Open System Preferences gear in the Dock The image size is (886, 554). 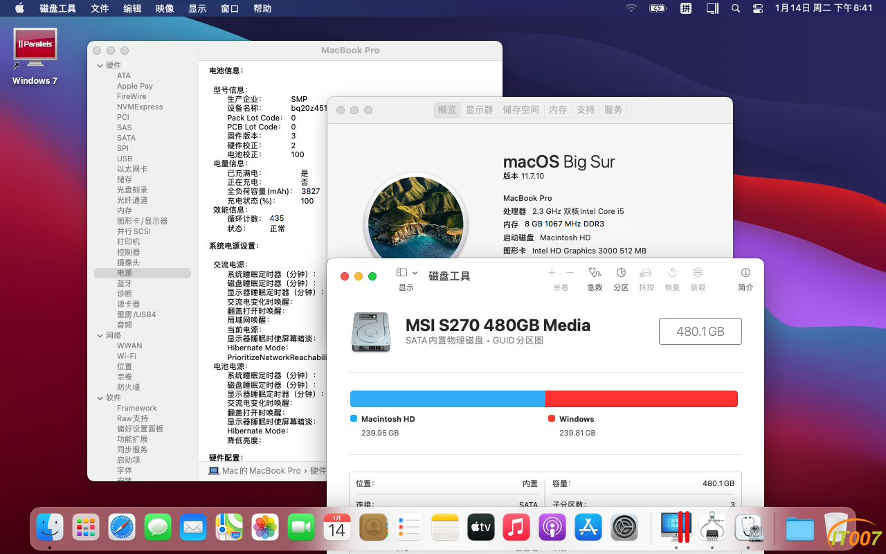pyautogui.click(x=624, y=528)
